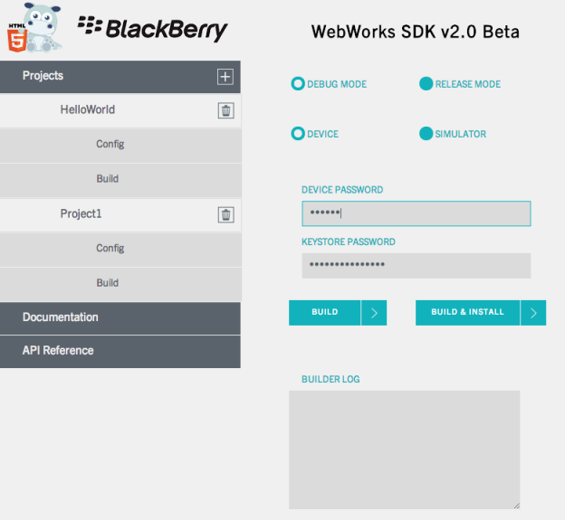Viewport: 565px width, 520px height.
Task: Click the BlackBerry logo
Action: (152, 29)
